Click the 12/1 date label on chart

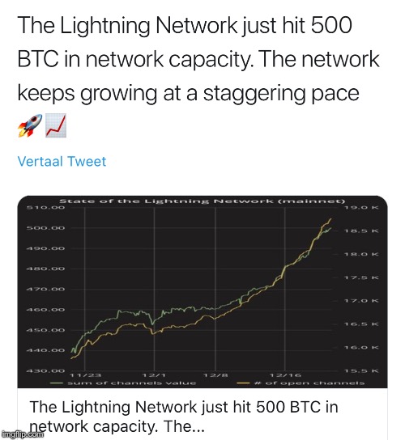[x=151, y=375]
